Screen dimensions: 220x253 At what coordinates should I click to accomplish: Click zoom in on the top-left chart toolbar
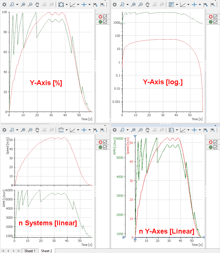tap(23, 5)
